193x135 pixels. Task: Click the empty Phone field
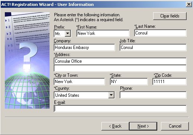[153, 95]
